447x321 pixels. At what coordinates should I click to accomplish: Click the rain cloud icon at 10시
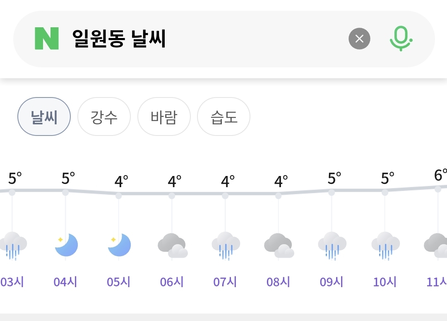(x=385, y=245)
